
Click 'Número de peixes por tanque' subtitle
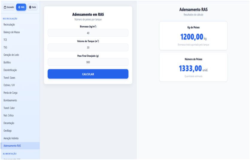pyautogui.click(x=88, y=19)
